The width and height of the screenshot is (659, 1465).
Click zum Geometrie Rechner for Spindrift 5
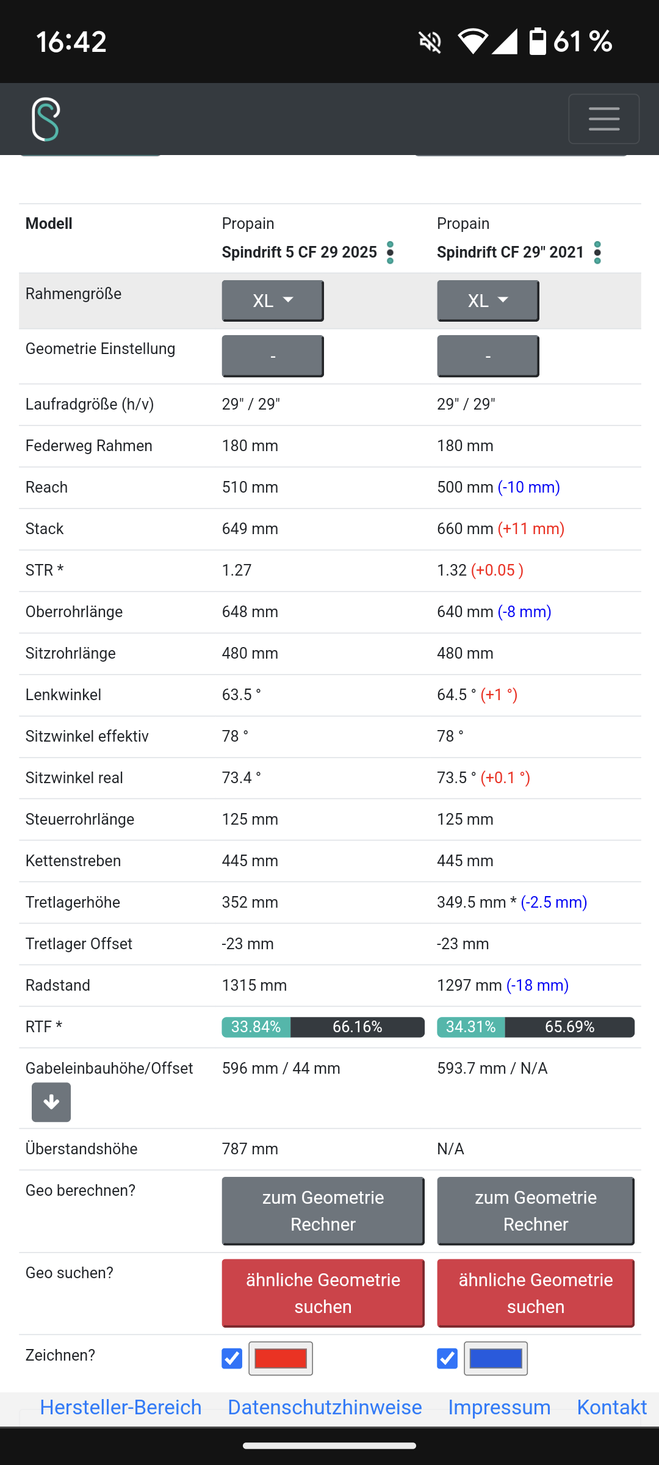pyautogui.click(x=323, y=1210)
